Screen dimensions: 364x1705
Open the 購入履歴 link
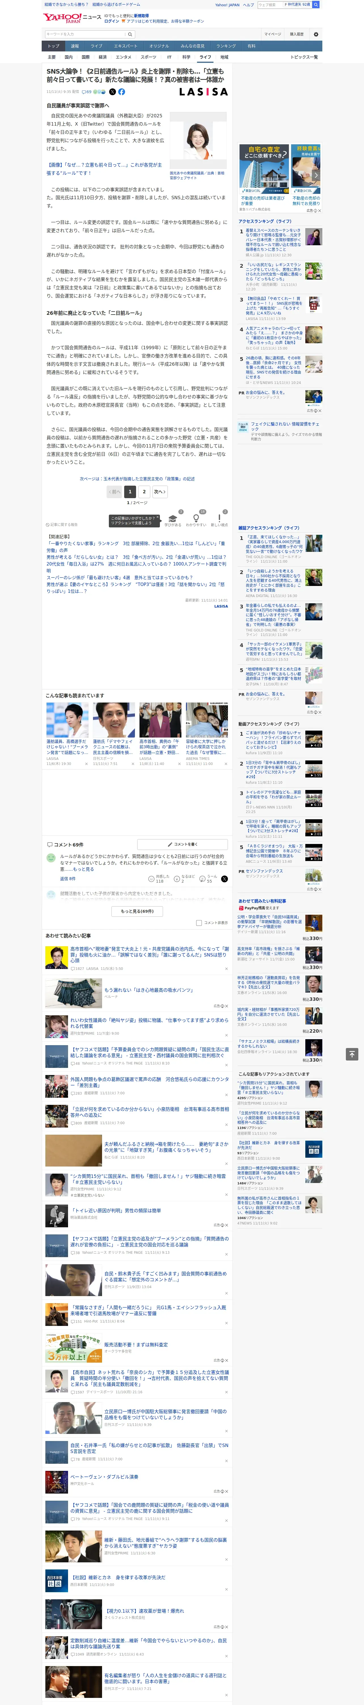(297, 34)
